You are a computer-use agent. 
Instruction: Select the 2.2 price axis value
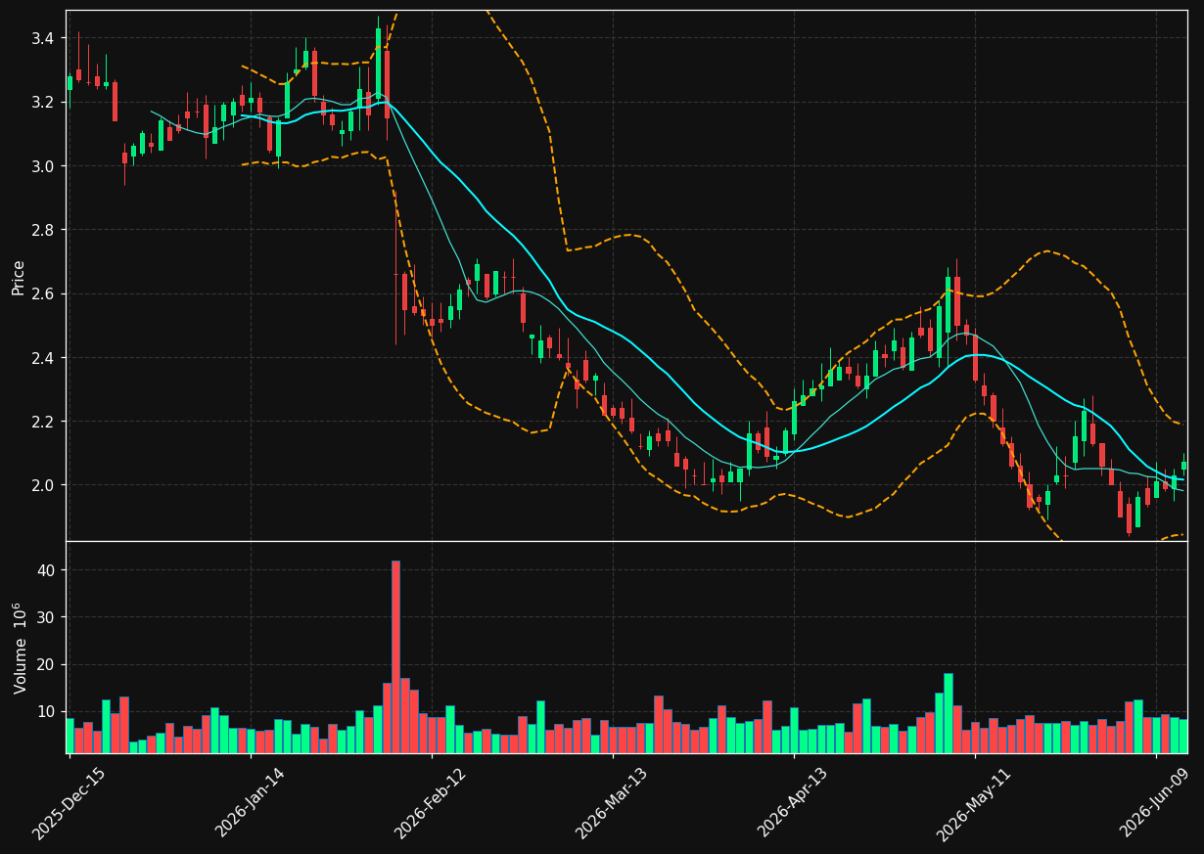coord(42,422)
